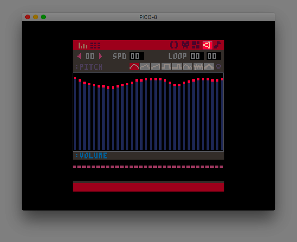Click the second LOOP end value
This screenshot has width=297, height=242.
pyautogui.click(x=213, y=56)
